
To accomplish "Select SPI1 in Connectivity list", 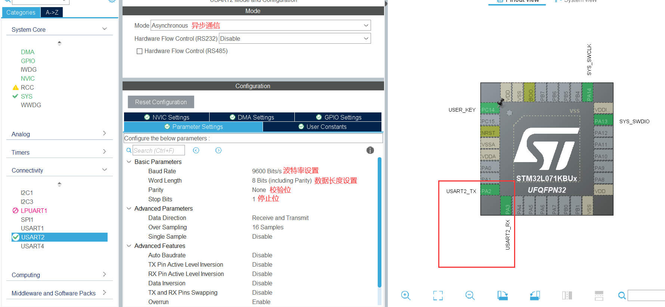I will (x=27, y=220).
